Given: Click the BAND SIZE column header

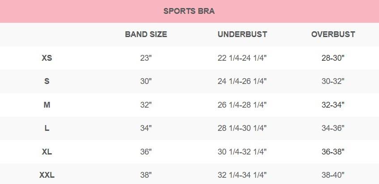Looking at the screenshot, I should 146,34.
